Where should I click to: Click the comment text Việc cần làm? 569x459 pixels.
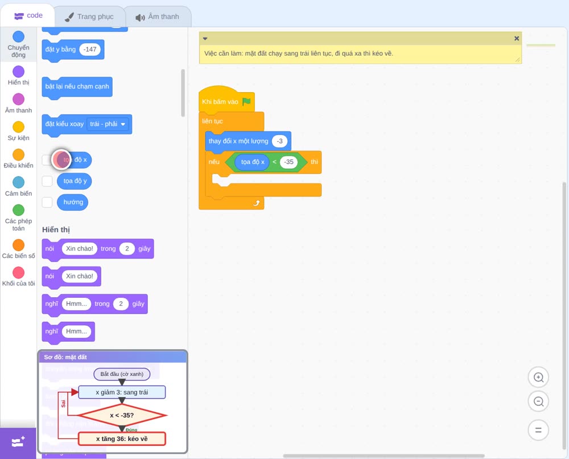299,54
